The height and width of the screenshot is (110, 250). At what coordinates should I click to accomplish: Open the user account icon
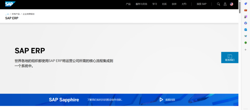point(225,4)
